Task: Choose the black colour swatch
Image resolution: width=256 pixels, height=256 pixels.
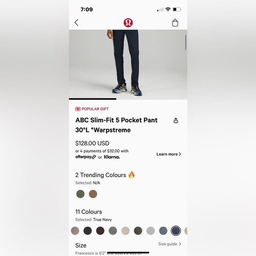Action: coord(88,231)
